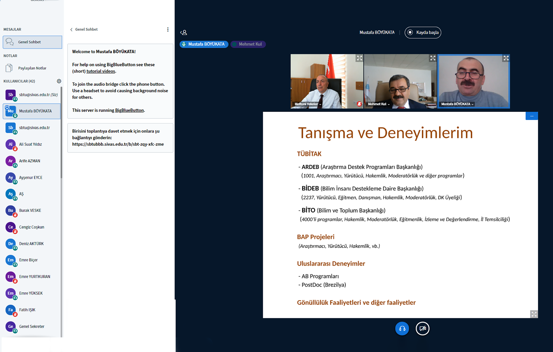Click Mustafa BÖYÜKATA webcam thumbnail
Image resolution: width=553 pixels, height=352 pixels.
474,81
